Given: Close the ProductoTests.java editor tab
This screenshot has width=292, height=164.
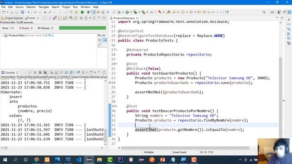Looking at the screenshot, I should (x=137, y=18).
